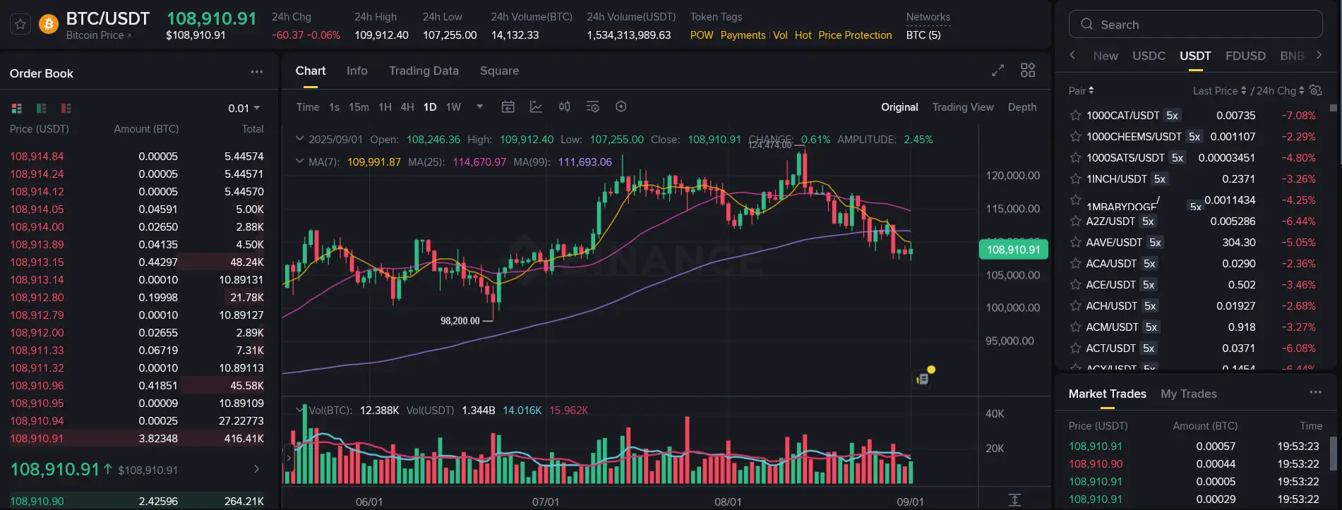This screenshot has width=1342, height=510.
Task: Select the 1H interval
Action: pyautogui.click(x=385, y=107)
